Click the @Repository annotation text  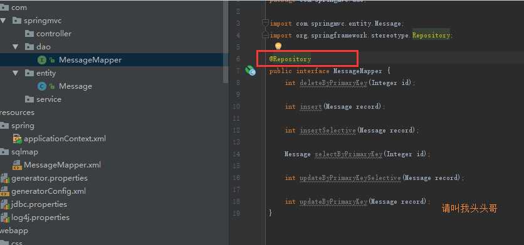pos(290,59)
